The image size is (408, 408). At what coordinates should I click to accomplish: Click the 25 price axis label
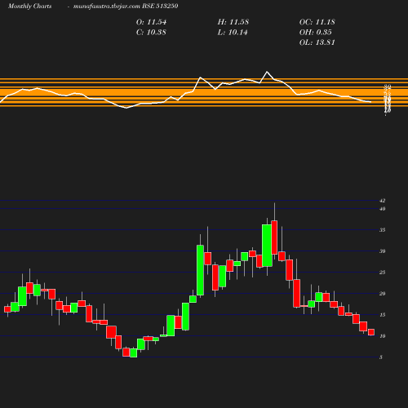(383, 273)
